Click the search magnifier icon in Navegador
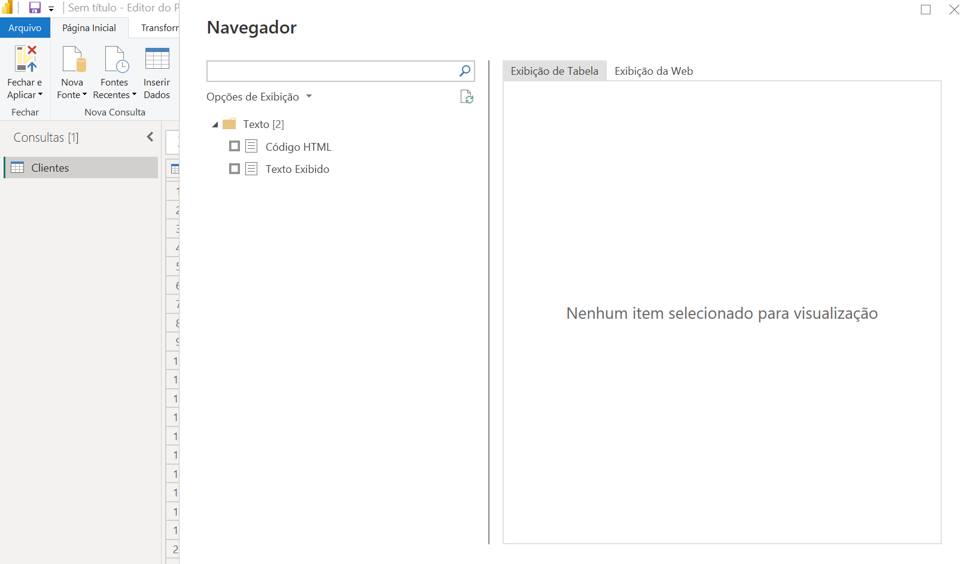Image resolution: width=961 pixels, height=564 pixels. (x=465, y=71)
